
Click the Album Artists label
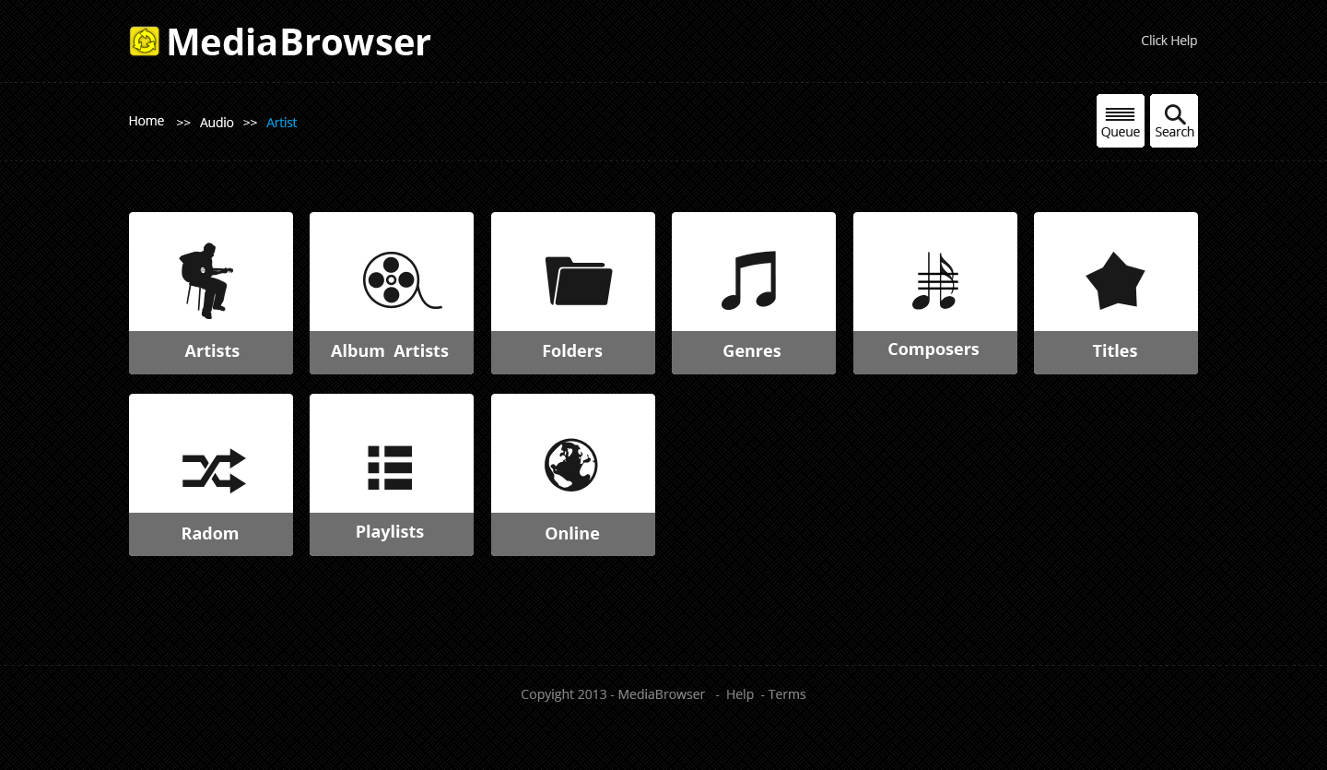coord(390,351)
